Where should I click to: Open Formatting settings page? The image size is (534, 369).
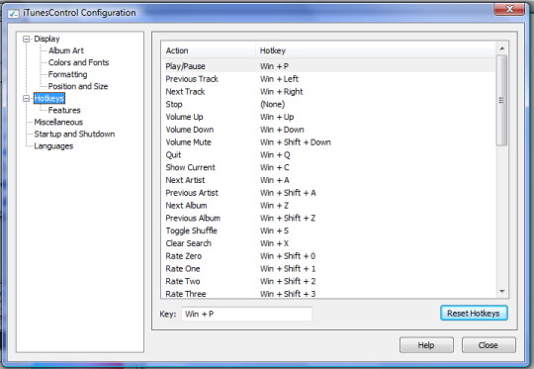67,74
